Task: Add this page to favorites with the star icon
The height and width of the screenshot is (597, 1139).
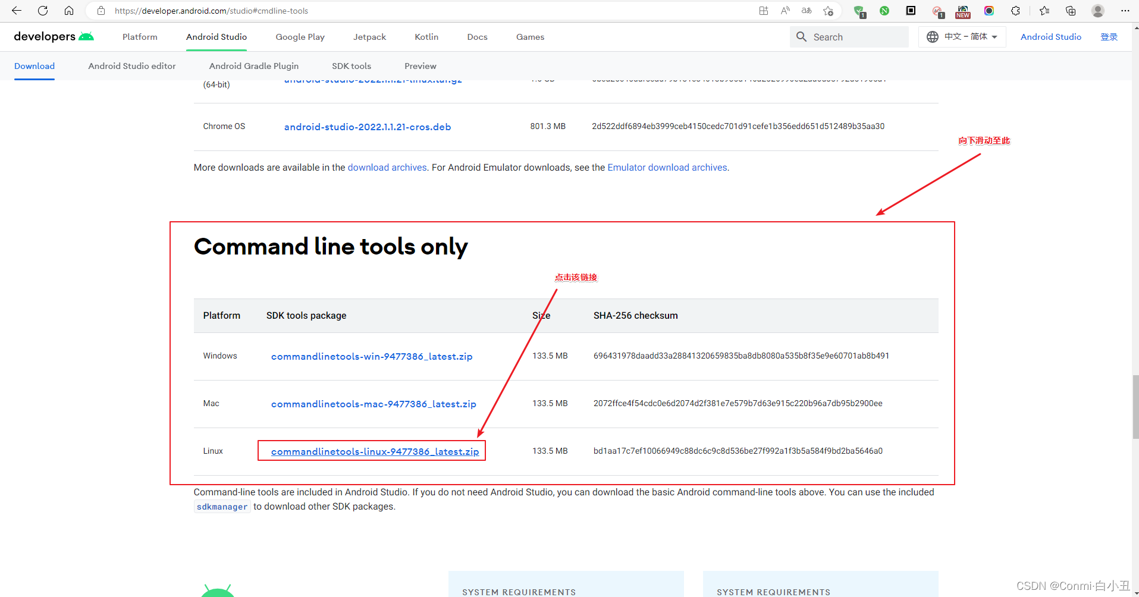Action: 828,11
